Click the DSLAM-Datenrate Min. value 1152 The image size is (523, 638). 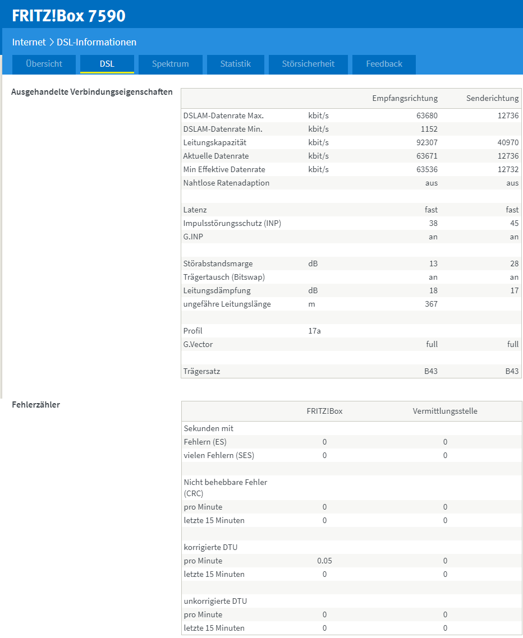(x=429, y=129)
